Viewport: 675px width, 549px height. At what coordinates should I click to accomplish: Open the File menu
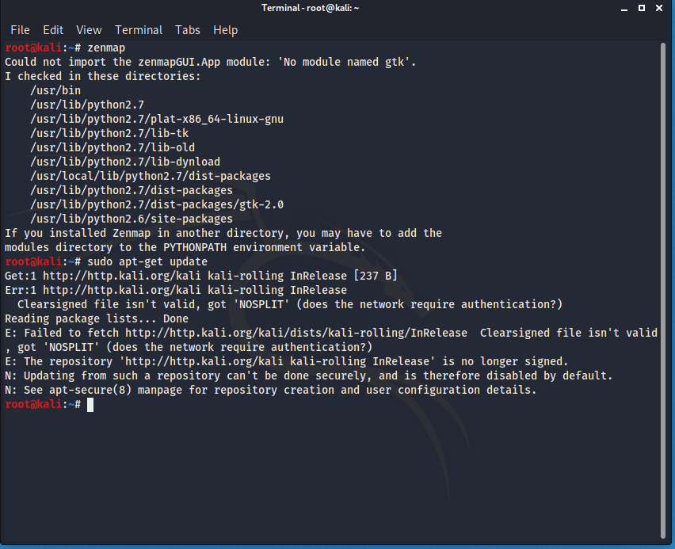click(x=21, y=30)
